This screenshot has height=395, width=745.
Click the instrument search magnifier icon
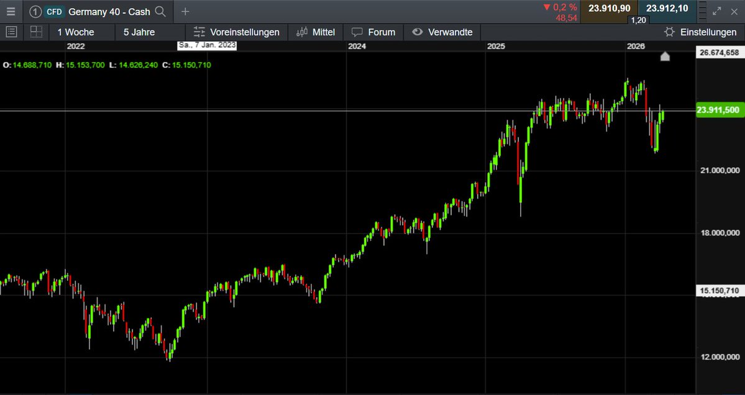click(160, 11)
